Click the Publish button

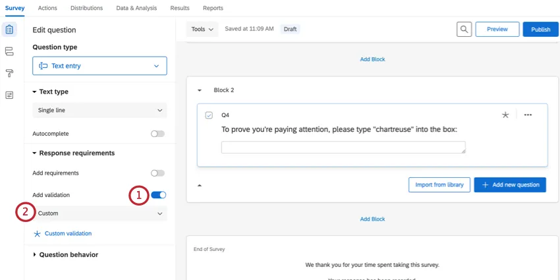540,29
